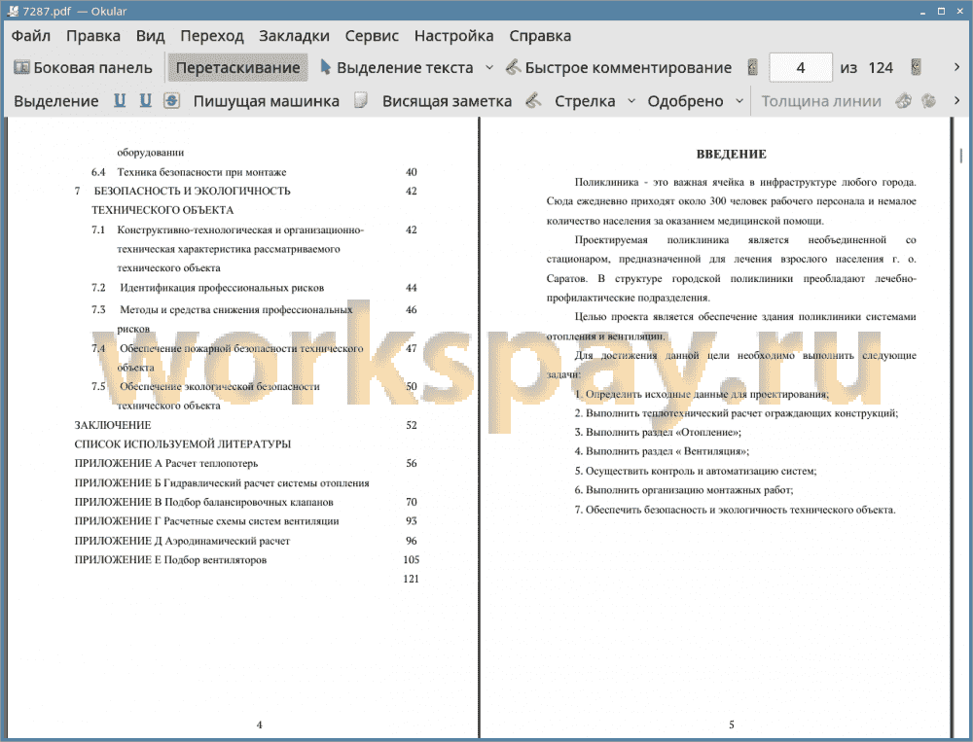Image resolution: width=973 pixels, height=742 pixels.
Task: Open the Стрелка shape dropdown
Action: 631,101
